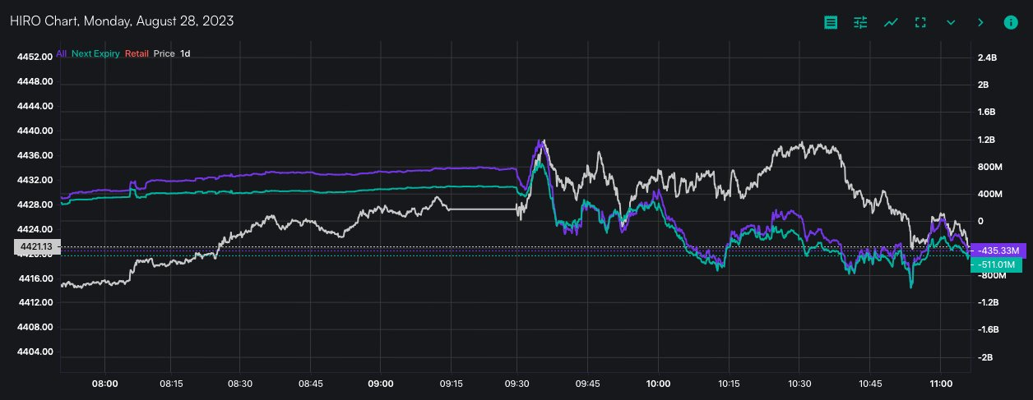Toggle the purple All series legend
This screenshot has width=1033, height=400.
coord(62,53)
